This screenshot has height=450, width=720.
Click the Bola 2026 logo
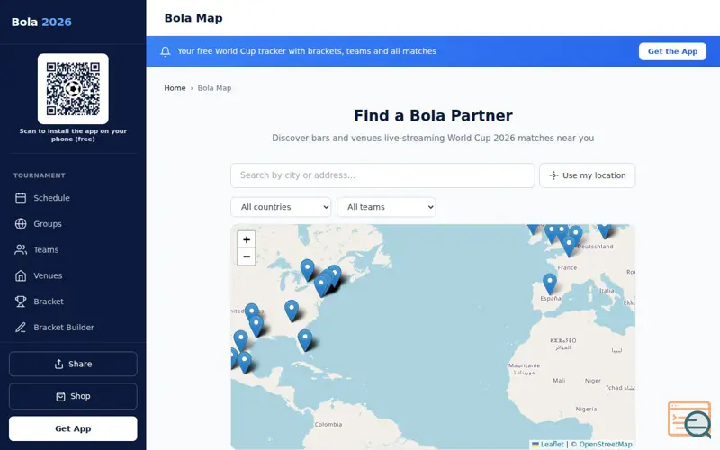[41, 22]
